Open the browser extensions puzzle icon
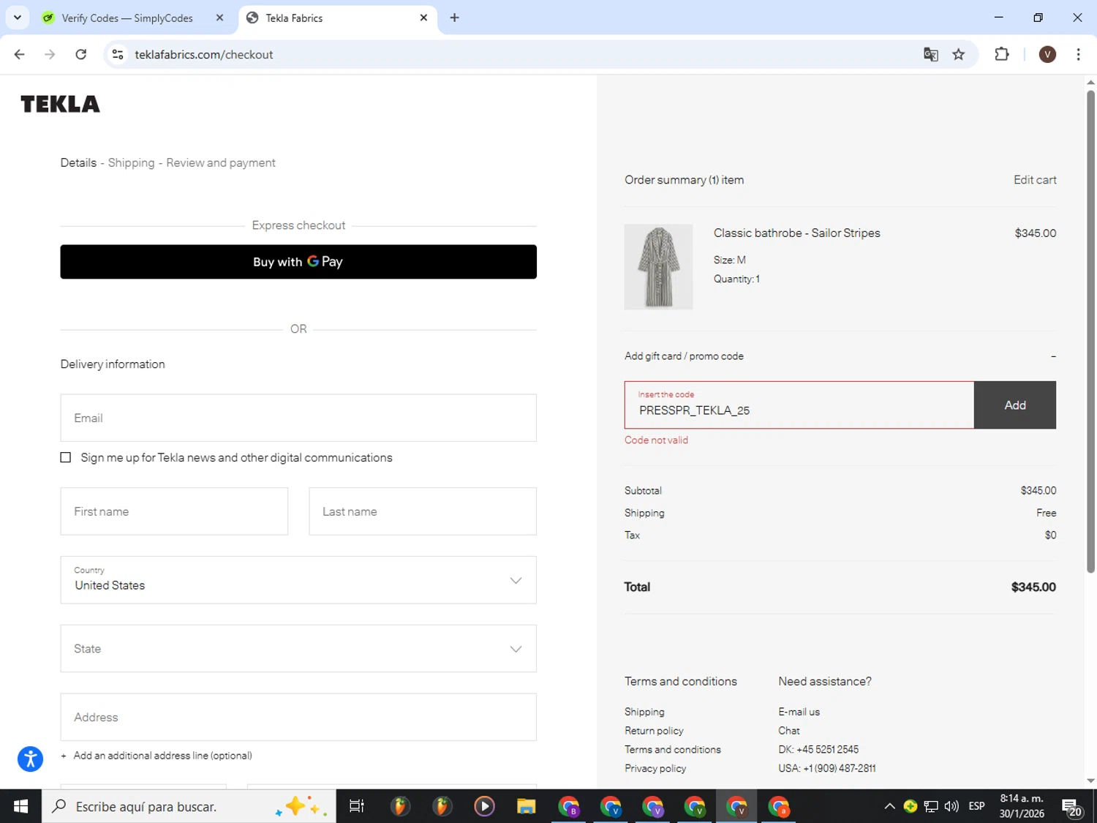Image resolution: width=1097 pixels, height=823 pixels. coord(1002,54)
